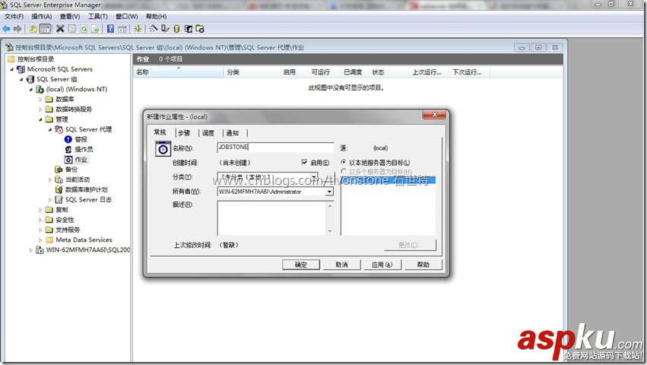Switch to the 步骤 tab
This screenshot has width=647, height=365.
pos(184,133)
